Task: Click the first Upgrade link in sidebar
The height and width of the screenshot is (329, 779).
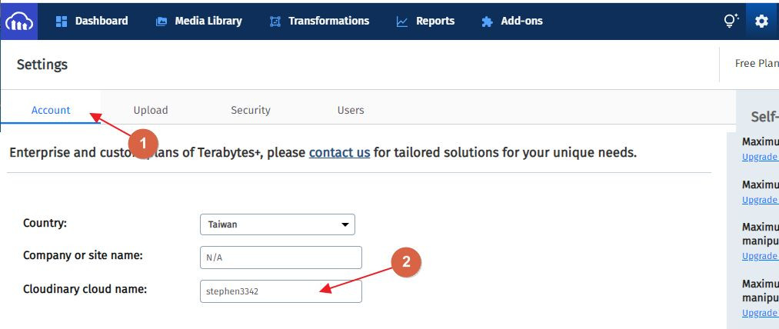Action: click(760, 157)
